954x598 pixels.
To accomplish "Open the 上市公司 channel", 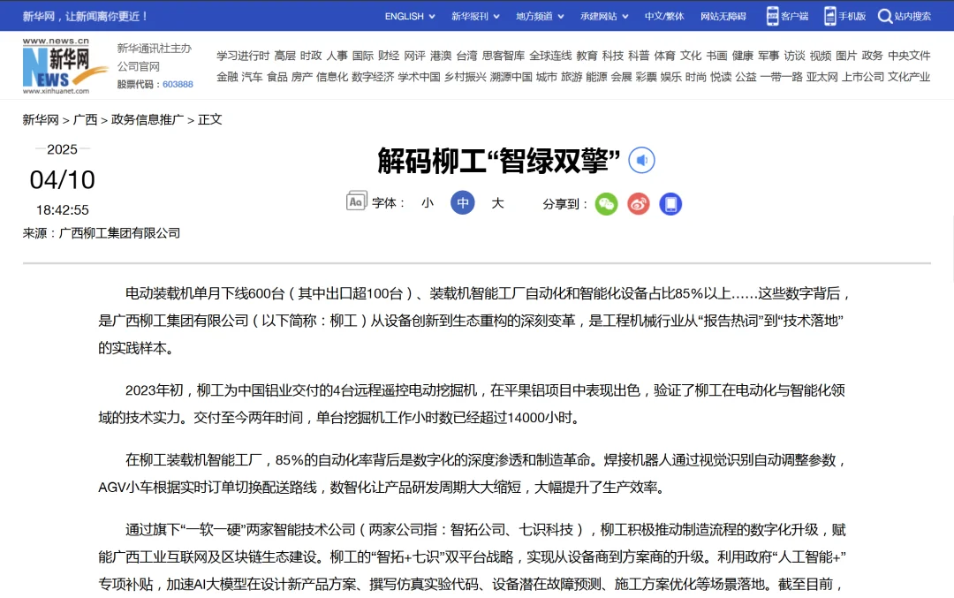I will click(863, 77).
